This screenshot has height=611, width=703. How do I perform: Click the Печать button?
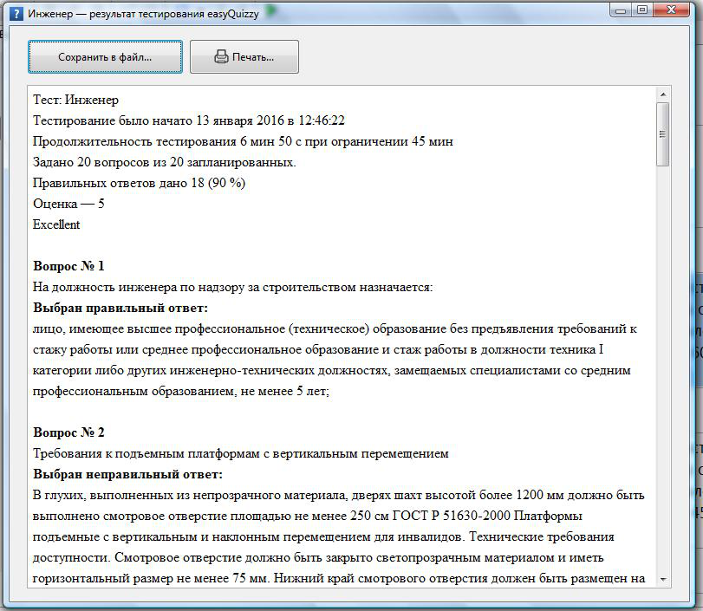click(x=246, y=57)
